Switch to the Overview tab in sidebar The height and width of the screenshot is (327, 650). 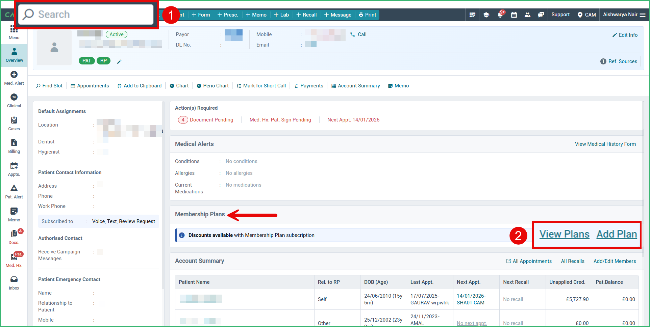(x=14, y=55)
